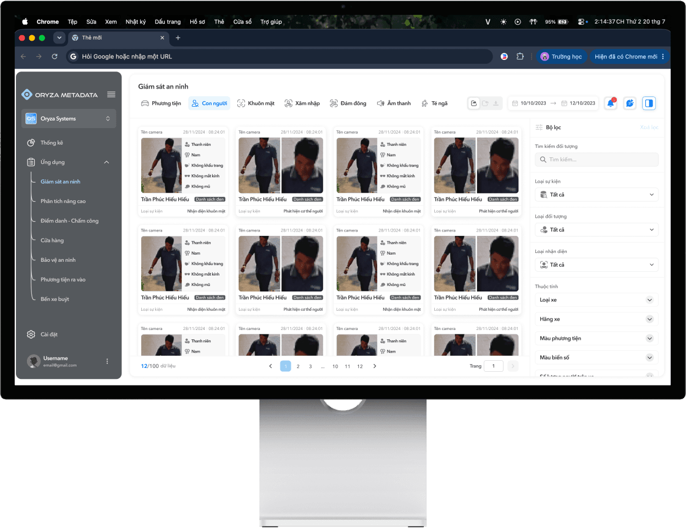
Task: Open macOS Control Center icon
Action: click(x=583, y=22)
